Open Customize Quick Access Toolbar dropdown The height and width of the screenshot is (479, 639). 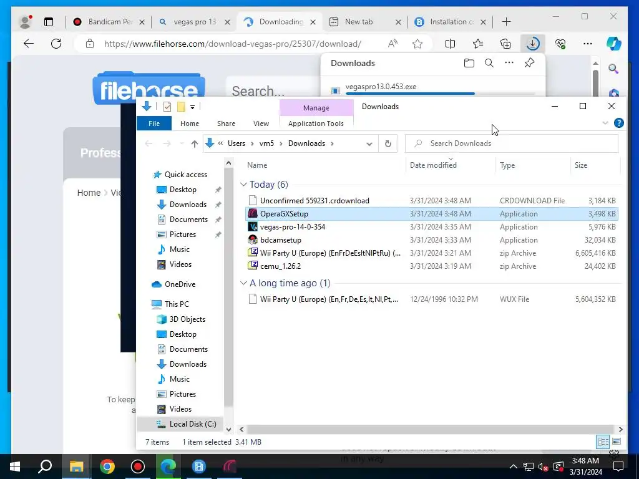[192, 107]
